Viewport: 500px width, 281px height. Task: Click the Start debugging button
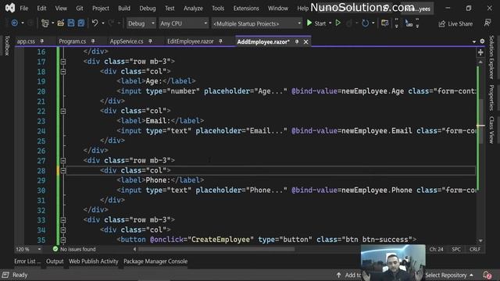tap(316, 23)
